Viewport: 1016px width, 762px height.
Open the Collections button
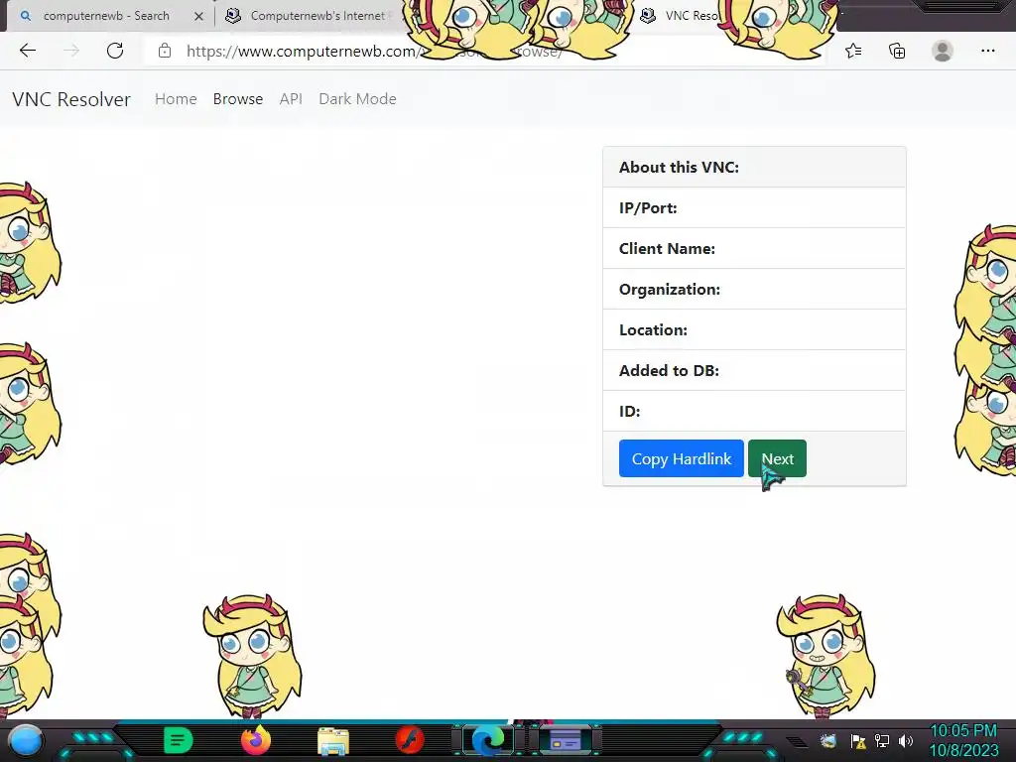(897, 51)
